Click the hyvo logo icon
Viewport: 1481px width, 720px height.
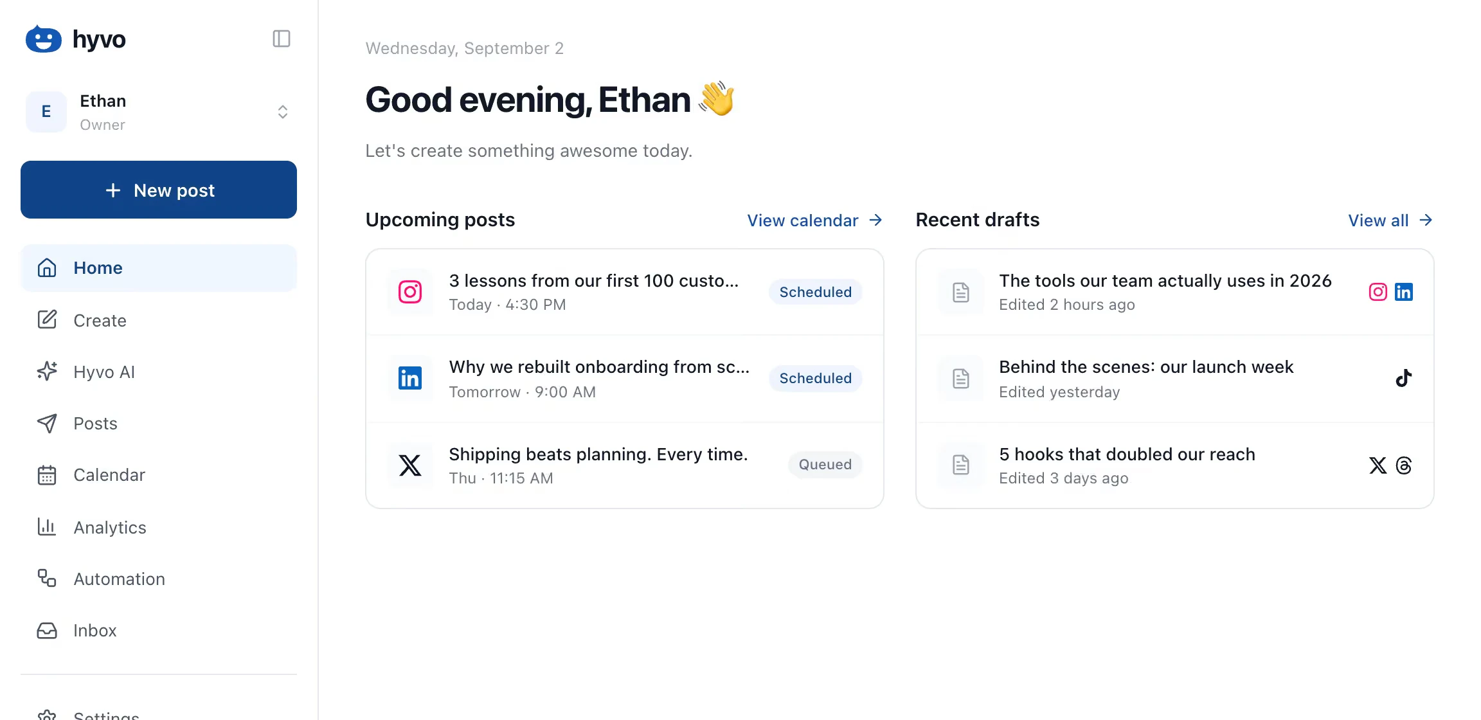point(43,39)
